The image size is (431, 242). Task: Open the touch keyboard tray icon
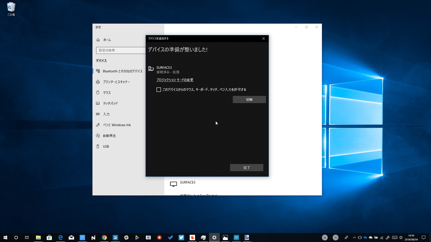click(x=395, y=238)
